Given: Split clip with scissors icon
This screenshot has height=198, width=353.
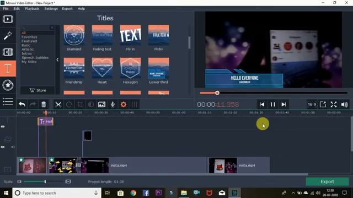Looking at the screenshot, I should pyautogui.click(x=58, y=105).
